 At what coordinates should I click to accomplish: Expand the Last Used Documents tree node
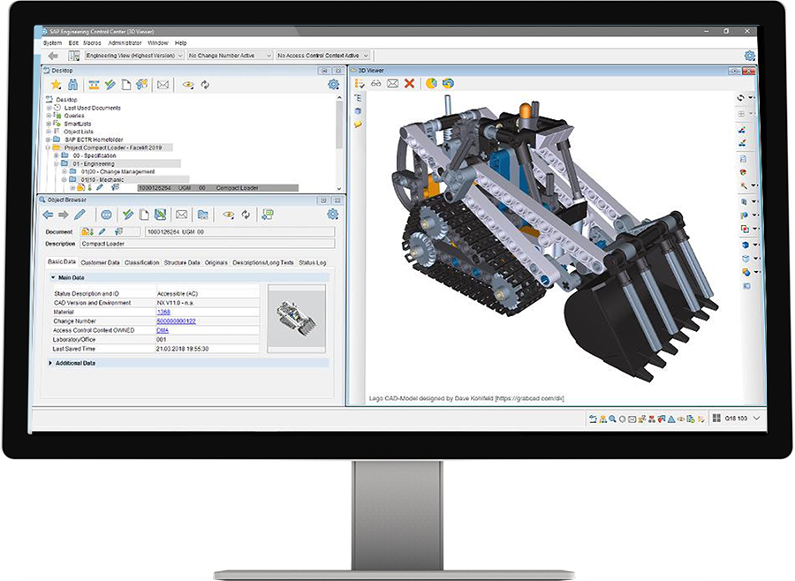[x=49, y=108]
